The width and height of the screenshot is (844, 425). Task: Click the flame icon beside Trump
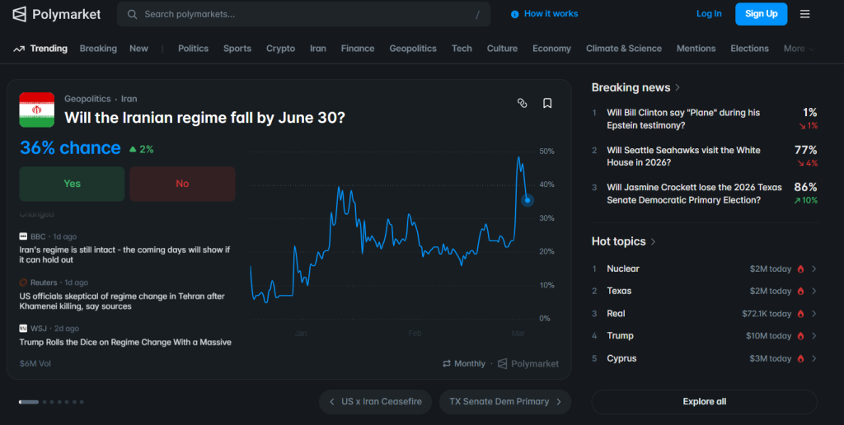[800, 336]
